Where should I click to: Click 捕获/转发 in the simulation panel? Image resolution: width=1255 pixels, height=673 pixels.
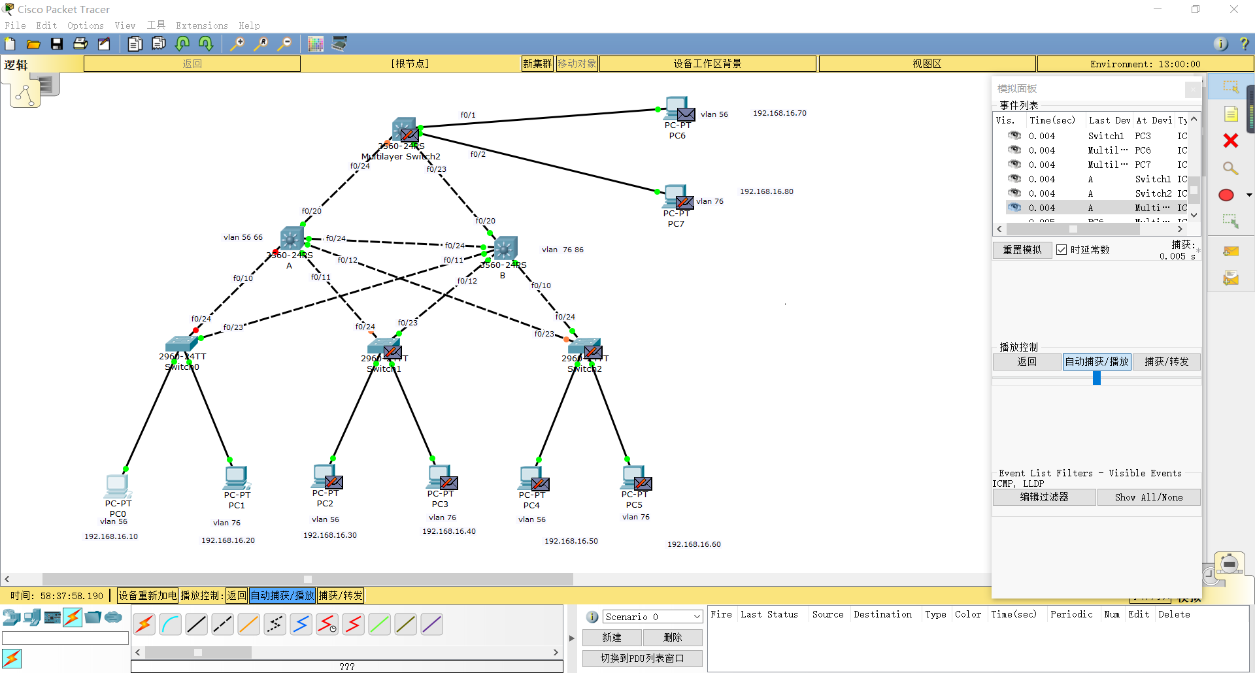1166,362
